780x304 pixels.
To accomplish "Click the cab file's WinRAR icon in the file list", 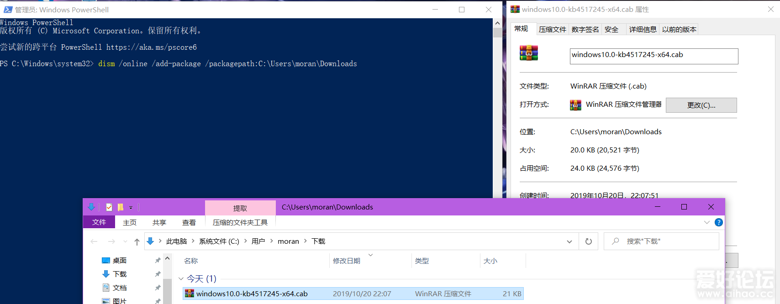I will point(190,294).
